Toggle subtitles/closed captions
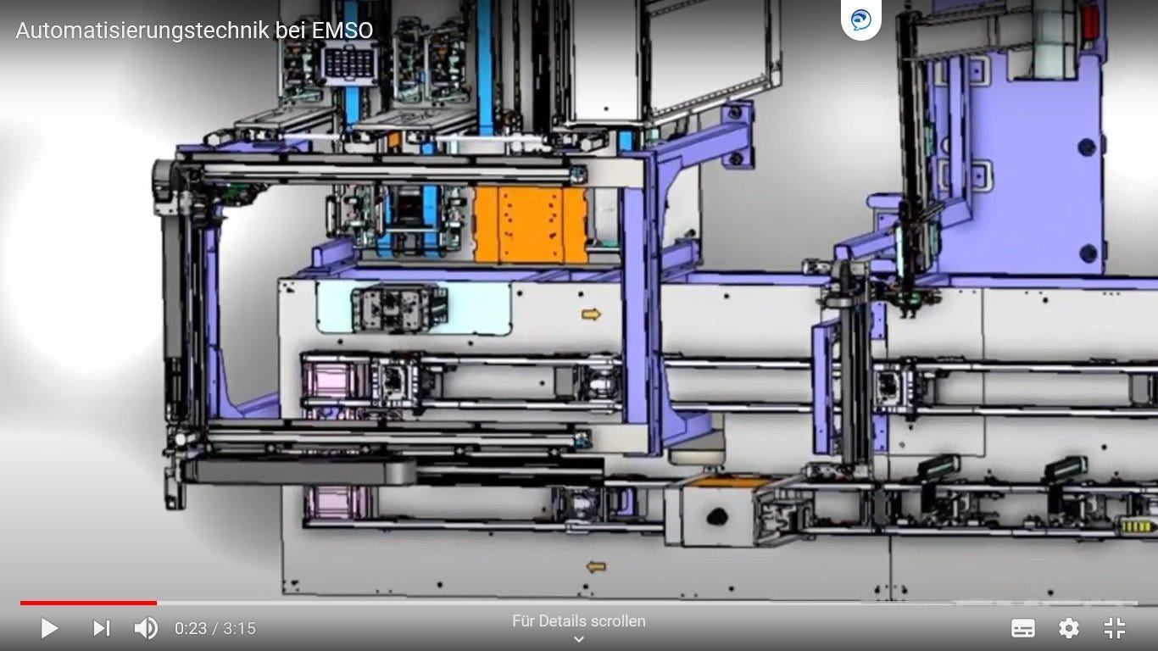This screenshot has width=1158, height=651. 1023,628
